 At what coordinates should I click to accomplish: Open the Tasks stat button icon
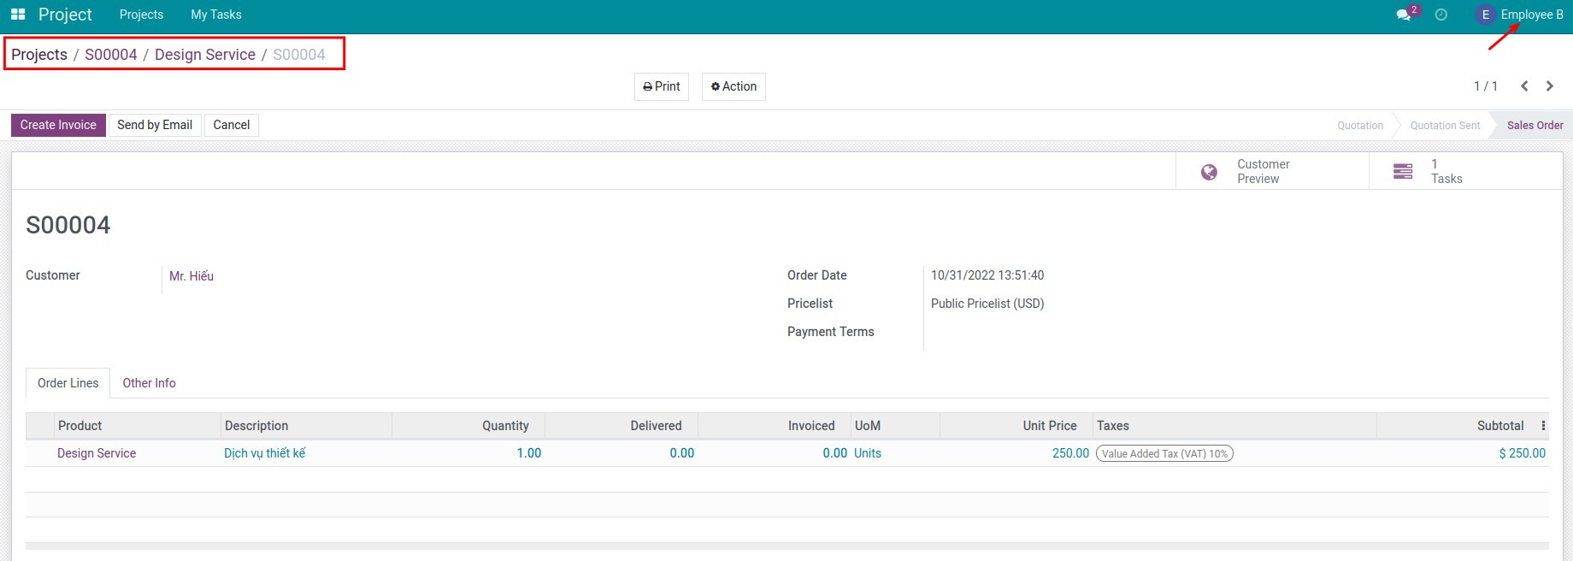click(x=1403, y=172)
